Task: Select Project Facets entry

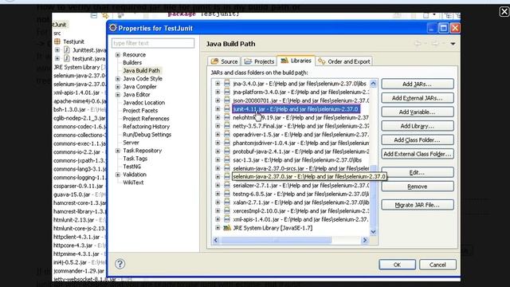Action: coord(140,111)
